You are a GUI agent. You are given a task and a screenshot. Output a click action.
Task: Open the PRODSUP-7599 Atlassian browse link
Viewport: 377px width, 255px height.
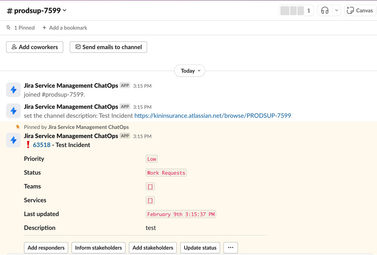(x=213, y=116)
